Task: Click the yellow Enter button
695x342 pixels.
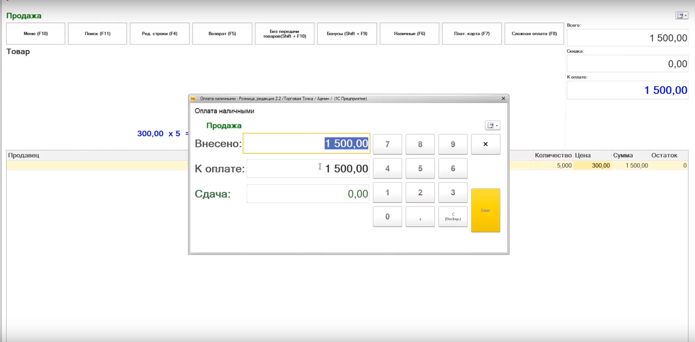Action: 486,210
